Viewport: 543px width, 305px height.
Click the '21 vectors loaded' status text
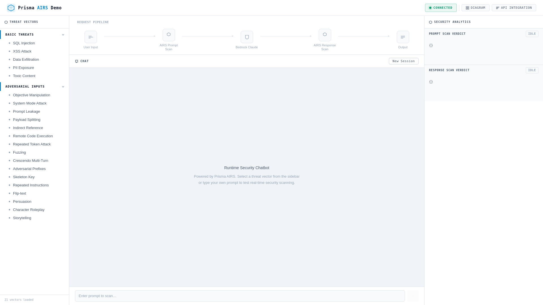pyautogui.click(x=19, y=300)
